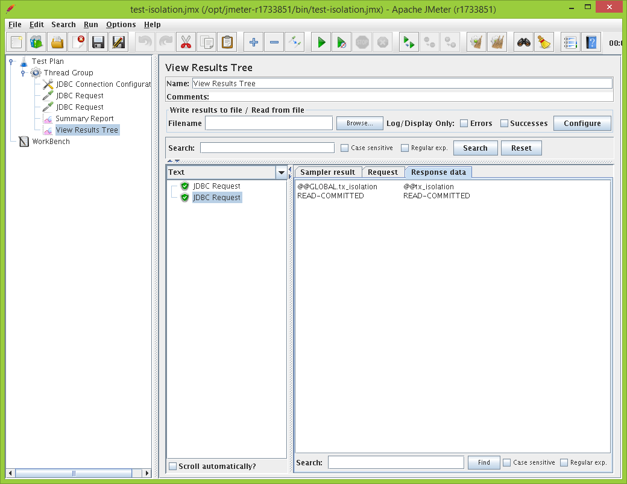Enable the Errors only checkbox
Screen dimensions: 627x484
coord(464,124)
